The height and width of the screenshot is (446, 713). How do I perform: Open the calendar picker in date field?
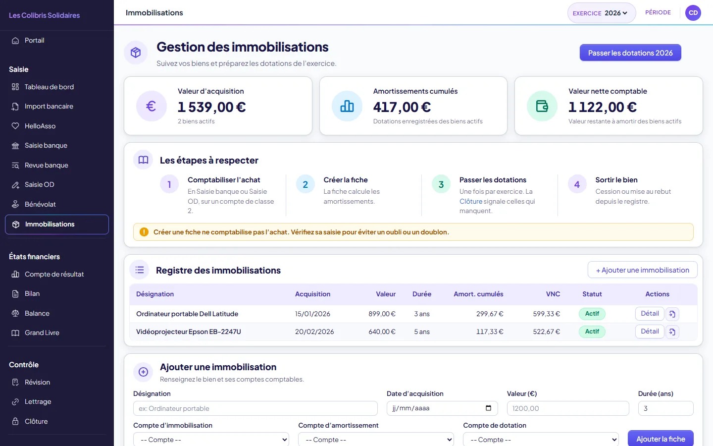488,408
